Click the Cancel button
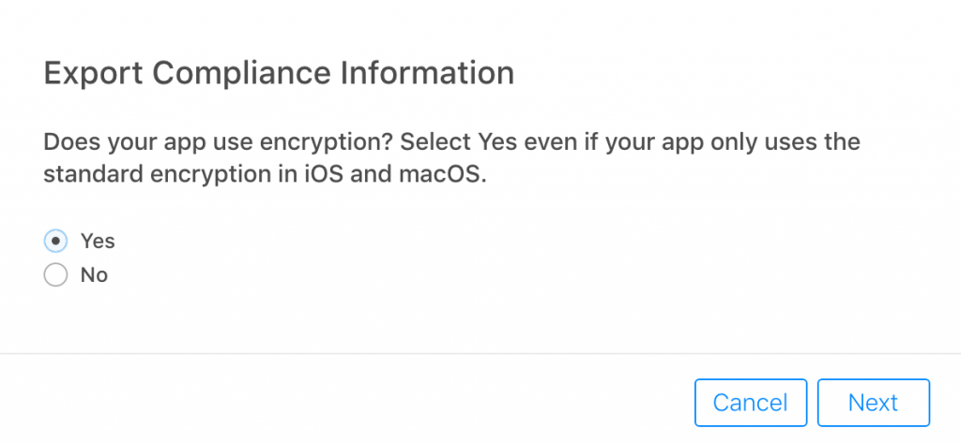 [x=751, y=403]
